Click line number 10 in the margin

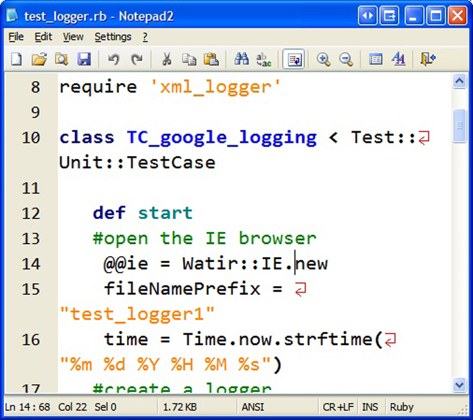tap(31, 138)
